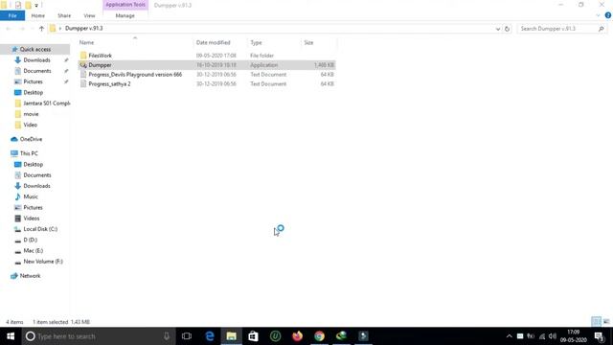Screen dimensions: 613x345
Task: Open the network icon in system tray
Action: [x=542, y=336]
